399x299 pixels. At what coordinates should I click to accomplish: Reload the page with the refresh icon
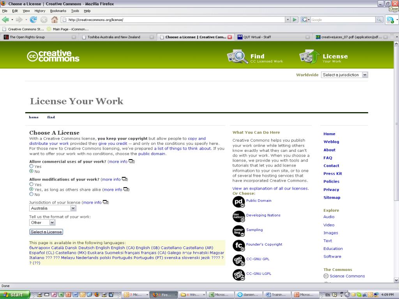point(33,19)
